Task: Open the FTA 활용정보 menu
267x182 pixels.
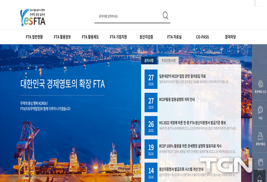Action: click(62, 37)
